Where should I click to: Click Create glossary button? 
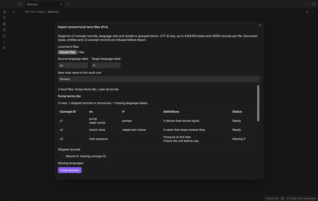tap(70, 170)
